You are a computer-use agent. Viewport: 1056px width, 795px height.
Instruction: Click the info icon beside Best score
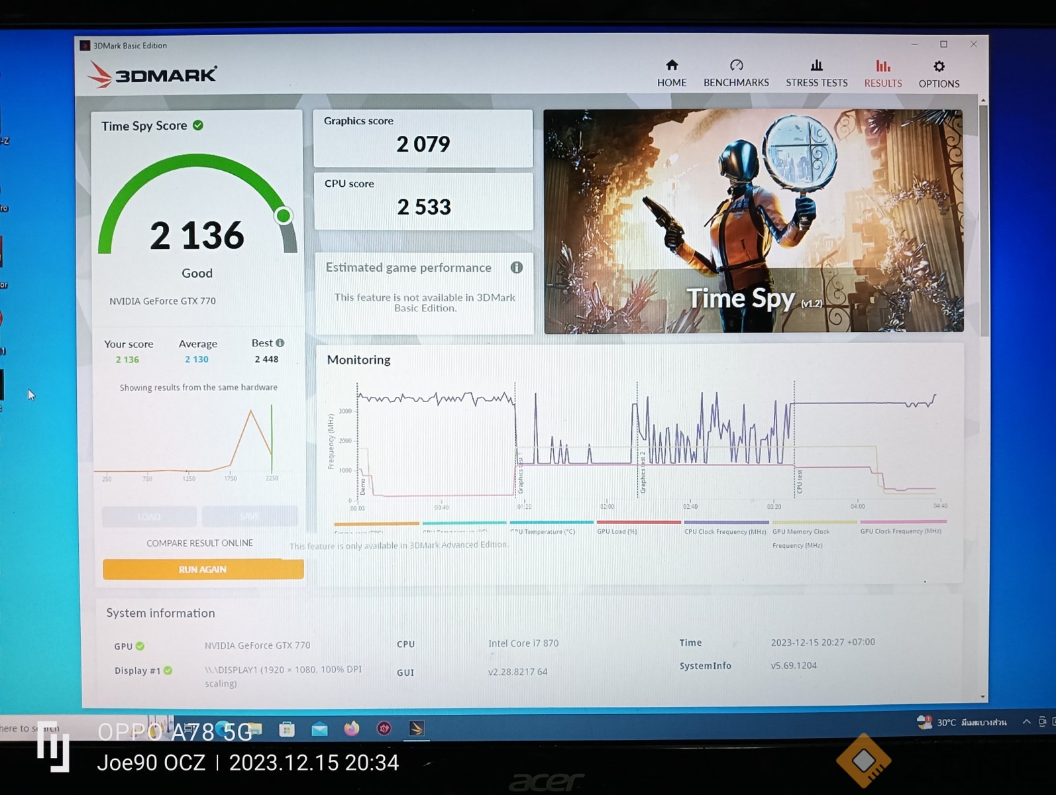click(280, 343)
